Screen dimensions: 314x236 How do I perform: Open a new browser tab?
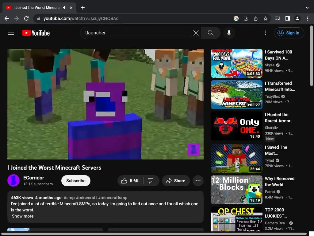click(x=83, y=8)
